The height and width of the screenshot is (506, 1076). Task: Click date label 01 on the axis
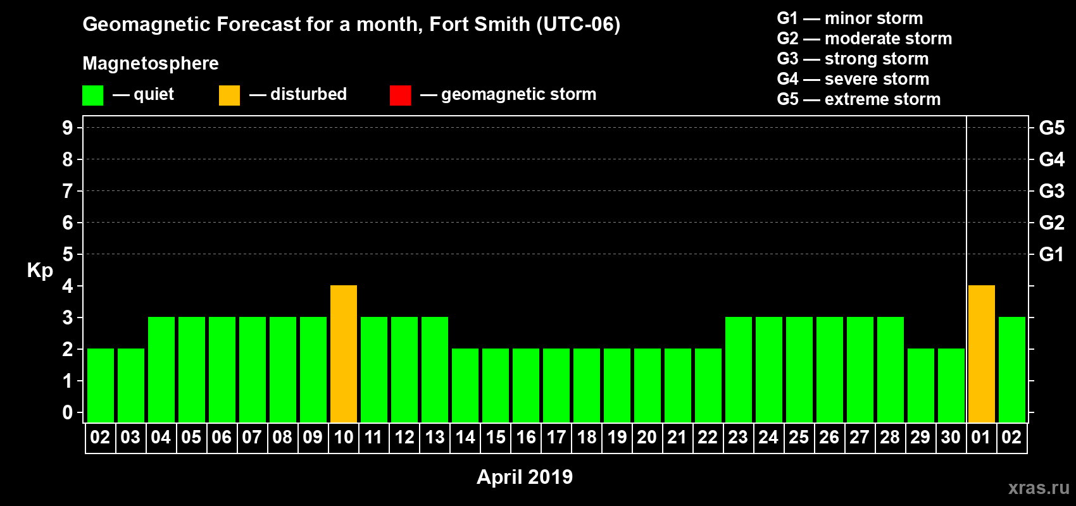pyautogui.click(x=981, y=437)
